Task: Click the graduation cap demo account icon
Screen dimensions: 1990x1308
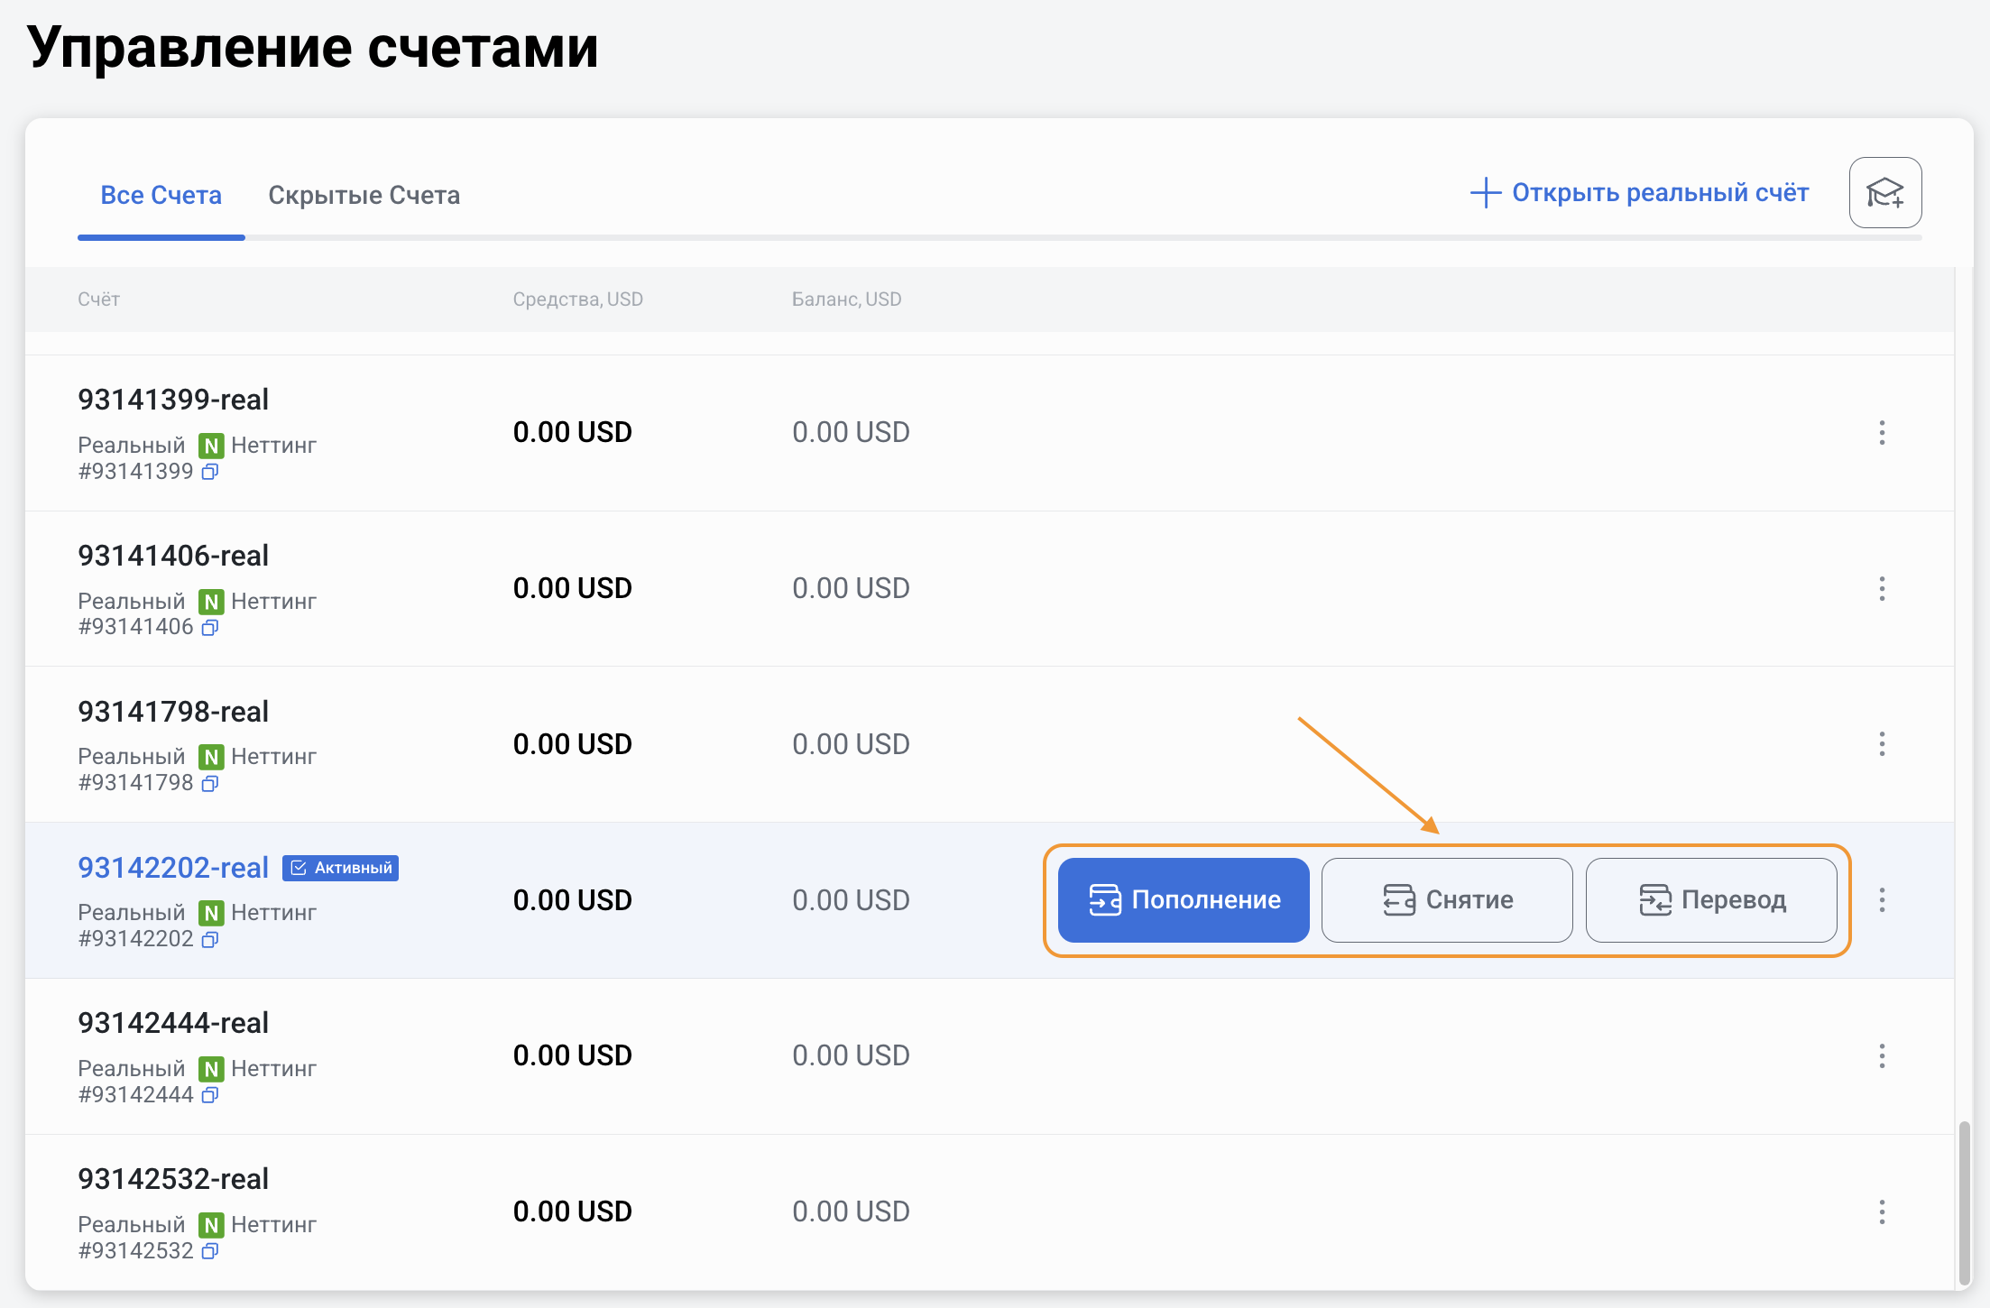Action: [1884, 193]
